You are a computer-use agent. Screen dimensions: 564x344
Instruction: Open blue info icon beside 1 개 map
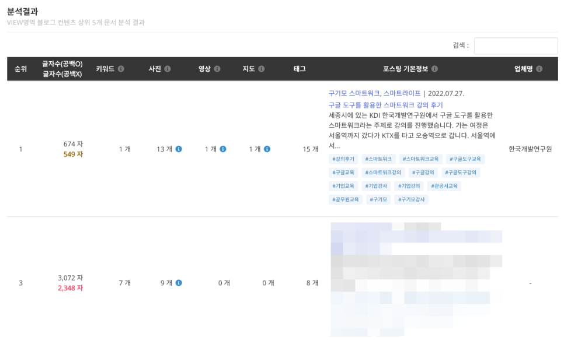pos(267,149)
